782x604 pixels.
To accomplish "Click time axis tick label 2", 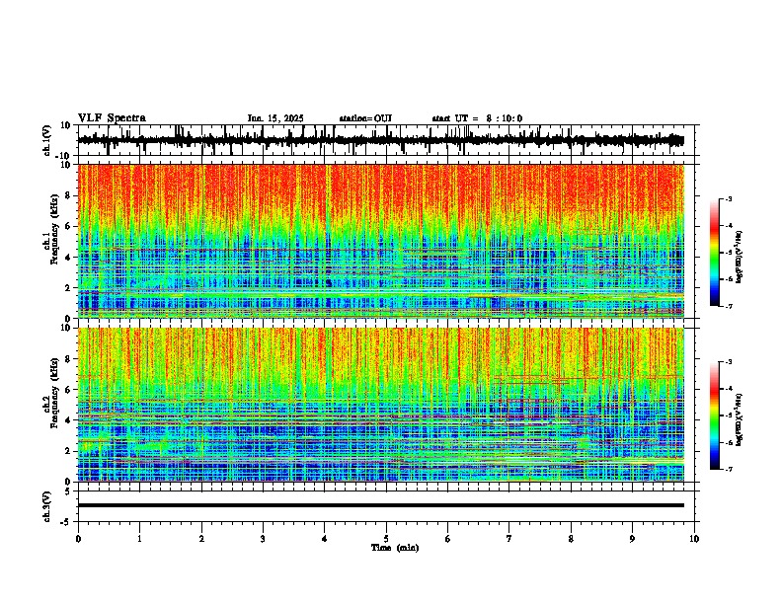I will tap(201, 539).
